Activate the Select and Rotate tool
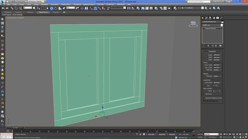This screenshot has width=248, height=139. pyautogui.click(x=56, y=8)
